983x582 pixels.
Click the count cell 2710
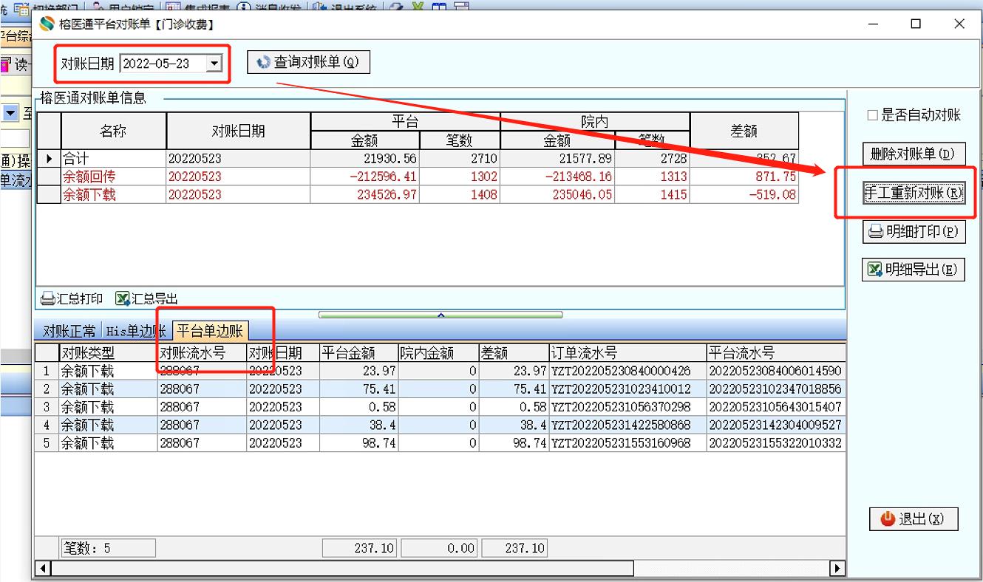[460, 159]
